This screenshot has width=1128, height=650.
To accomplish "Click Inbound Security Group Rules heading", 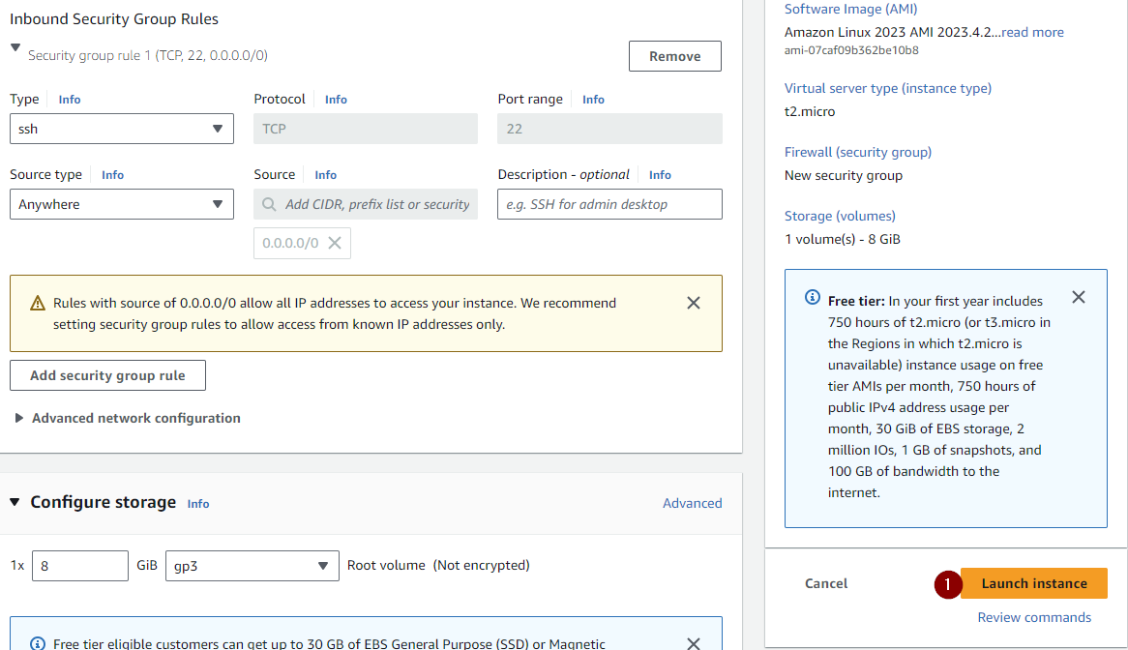I will [113, 19].
